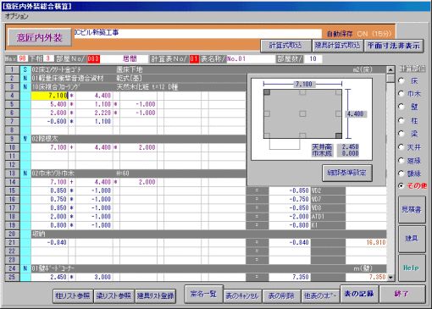Select the 窓縁 radio button
This screenshot has height=309, width=432.
(402, 161)
